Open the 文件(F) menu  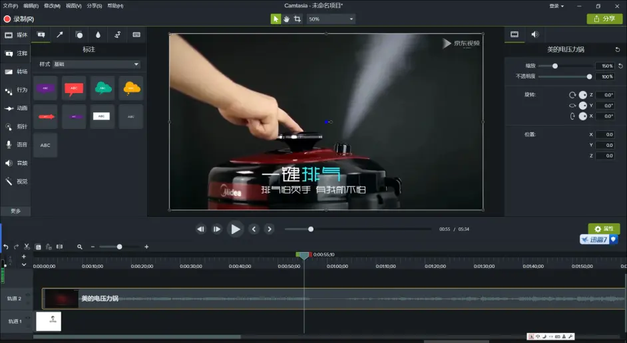pos(11,5)
